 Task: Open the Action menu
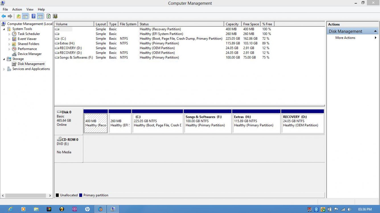pyautogui.click(x=17, y=9)
